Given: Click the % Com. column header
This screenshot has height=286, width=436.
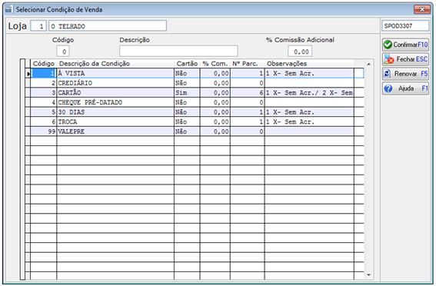Looking at the screenshot, I should (x=215, y=64).
